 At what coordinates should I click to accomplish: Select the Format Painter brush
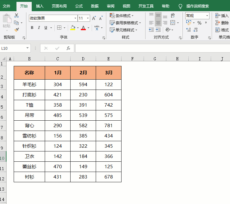pyautogui.click(x=16, y=30)
